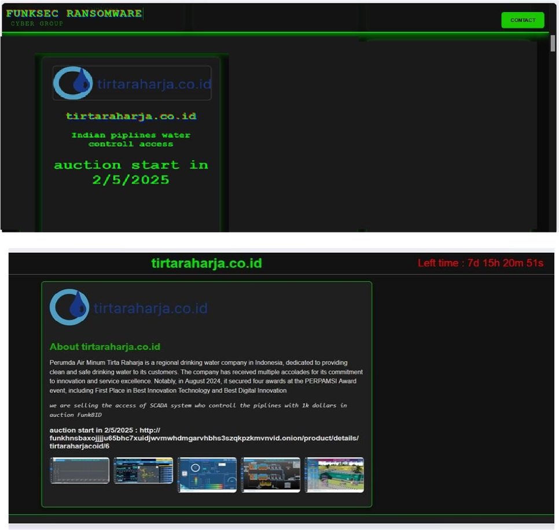Select the 'Perumda Air Minum Tirta Raharja' description
559x530 pixels.
206,377
